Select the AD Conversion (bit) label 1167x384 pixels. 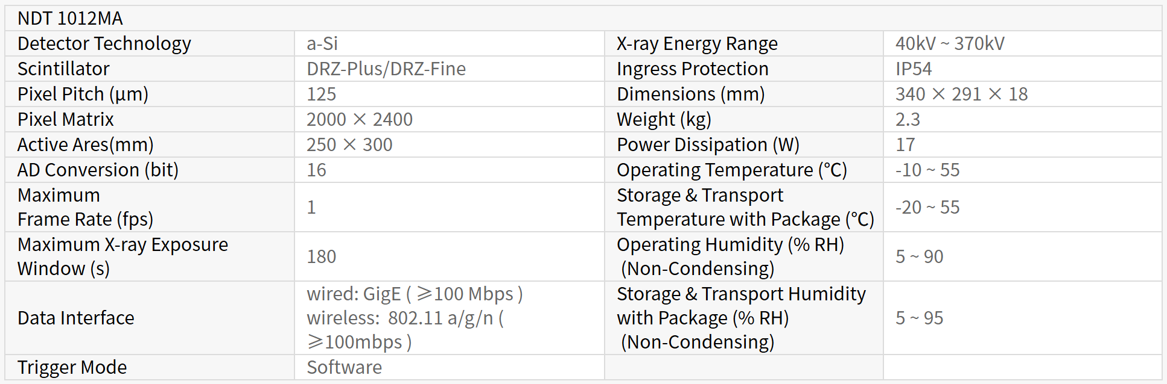[x=98, y=170]
